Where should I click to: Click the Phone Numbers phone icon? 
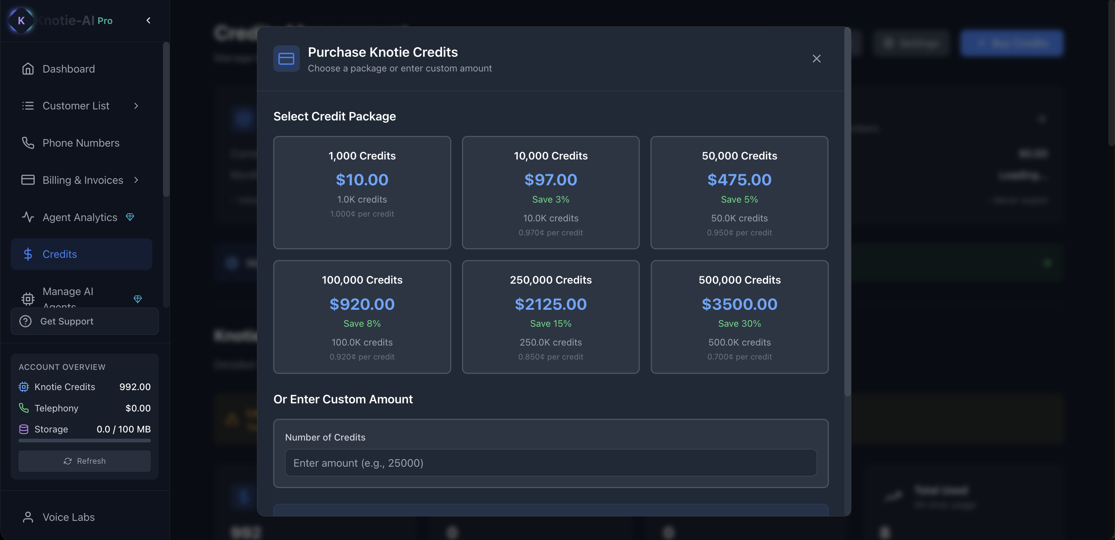[28, 143]
